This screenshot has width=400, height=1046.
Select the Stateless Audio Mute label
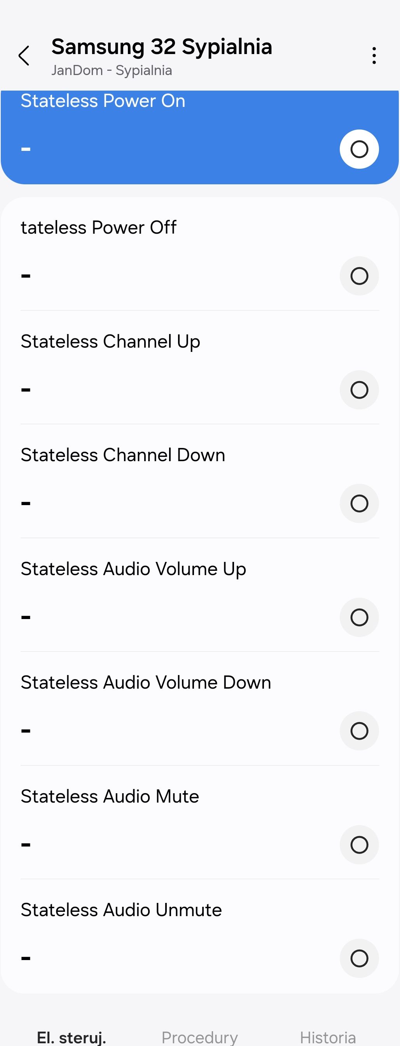click(110, 796)
